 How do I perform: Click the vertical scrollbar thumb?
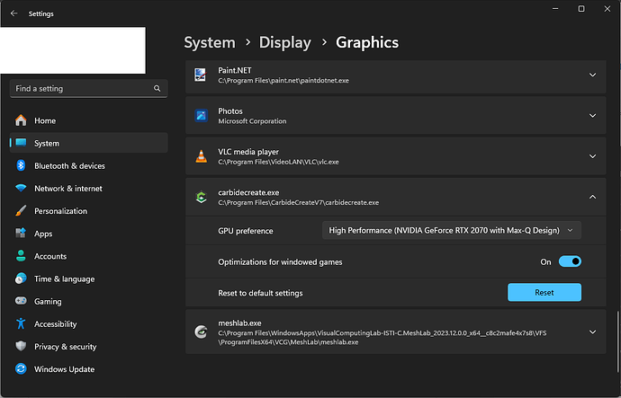617,342
